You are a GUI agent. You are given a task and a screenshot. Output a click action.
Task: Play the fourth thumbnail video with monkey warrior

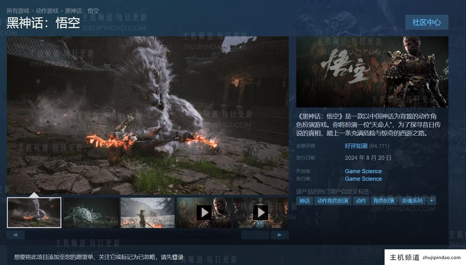204,213
